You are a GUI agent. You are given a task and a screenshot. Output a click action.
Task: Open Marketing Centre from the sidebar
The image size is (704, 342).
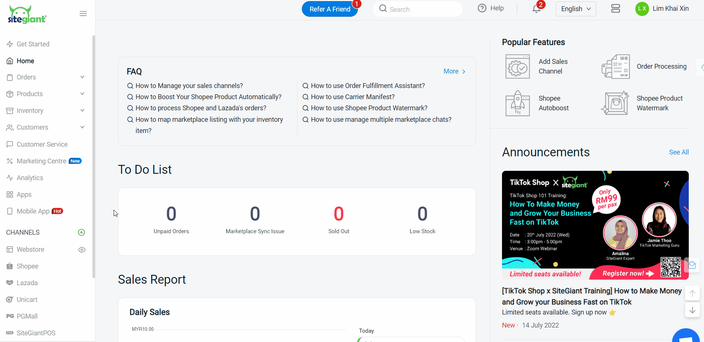pos(41,161)
